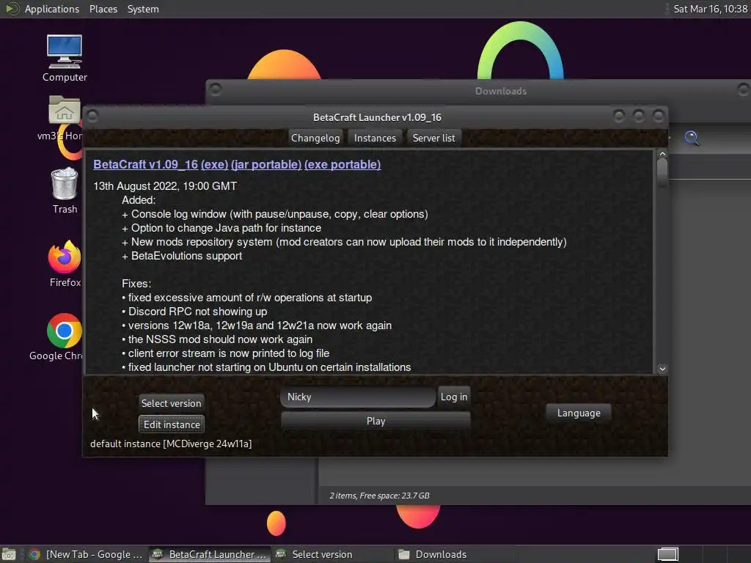This screenshot has width=751, height=563.
Task: Open the Applications menu
Action: coord(52,9)
